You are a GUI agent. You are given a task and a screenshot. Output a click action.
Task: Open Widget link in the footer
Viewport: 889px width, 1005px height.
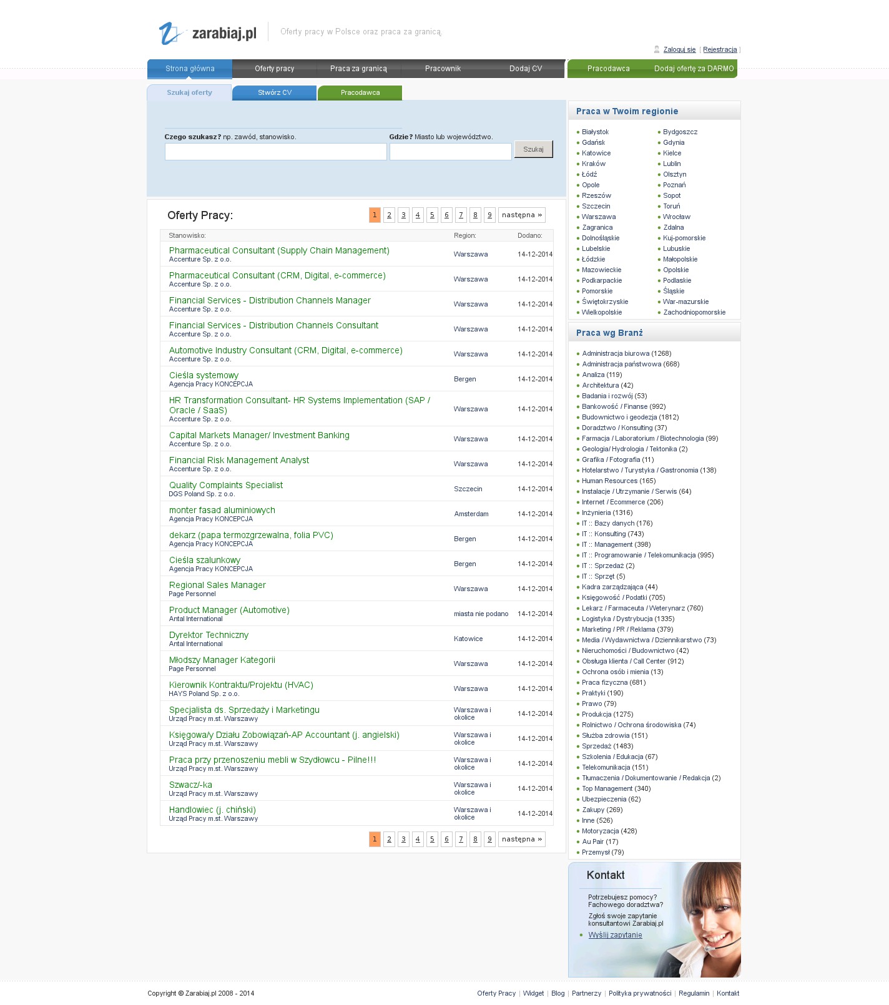click(x=533, y=994)
